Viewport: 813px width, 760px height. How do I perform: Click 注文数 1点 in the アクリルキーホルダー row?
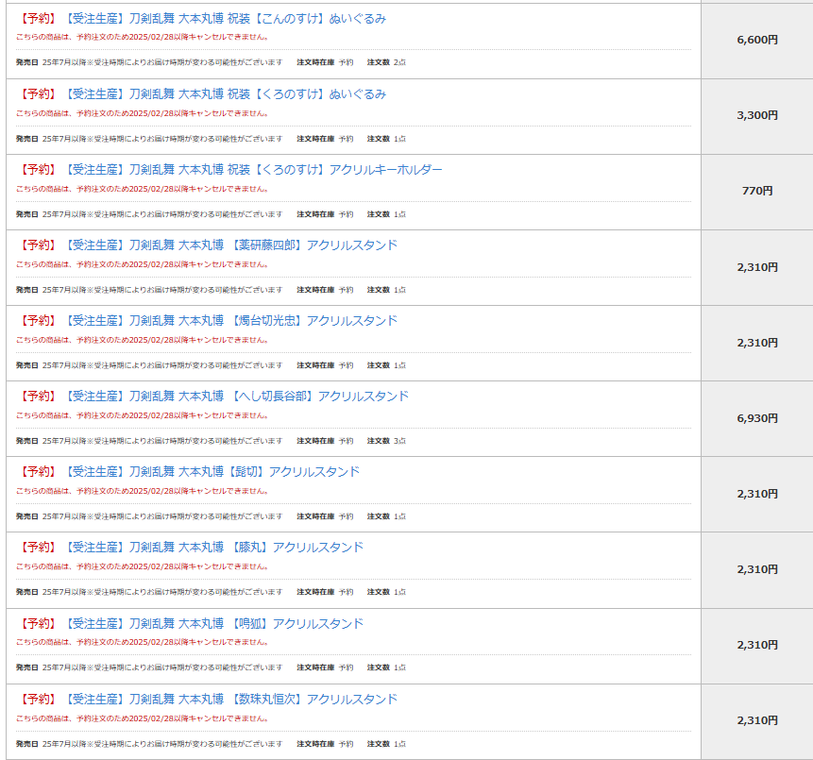tap(386, 214)
